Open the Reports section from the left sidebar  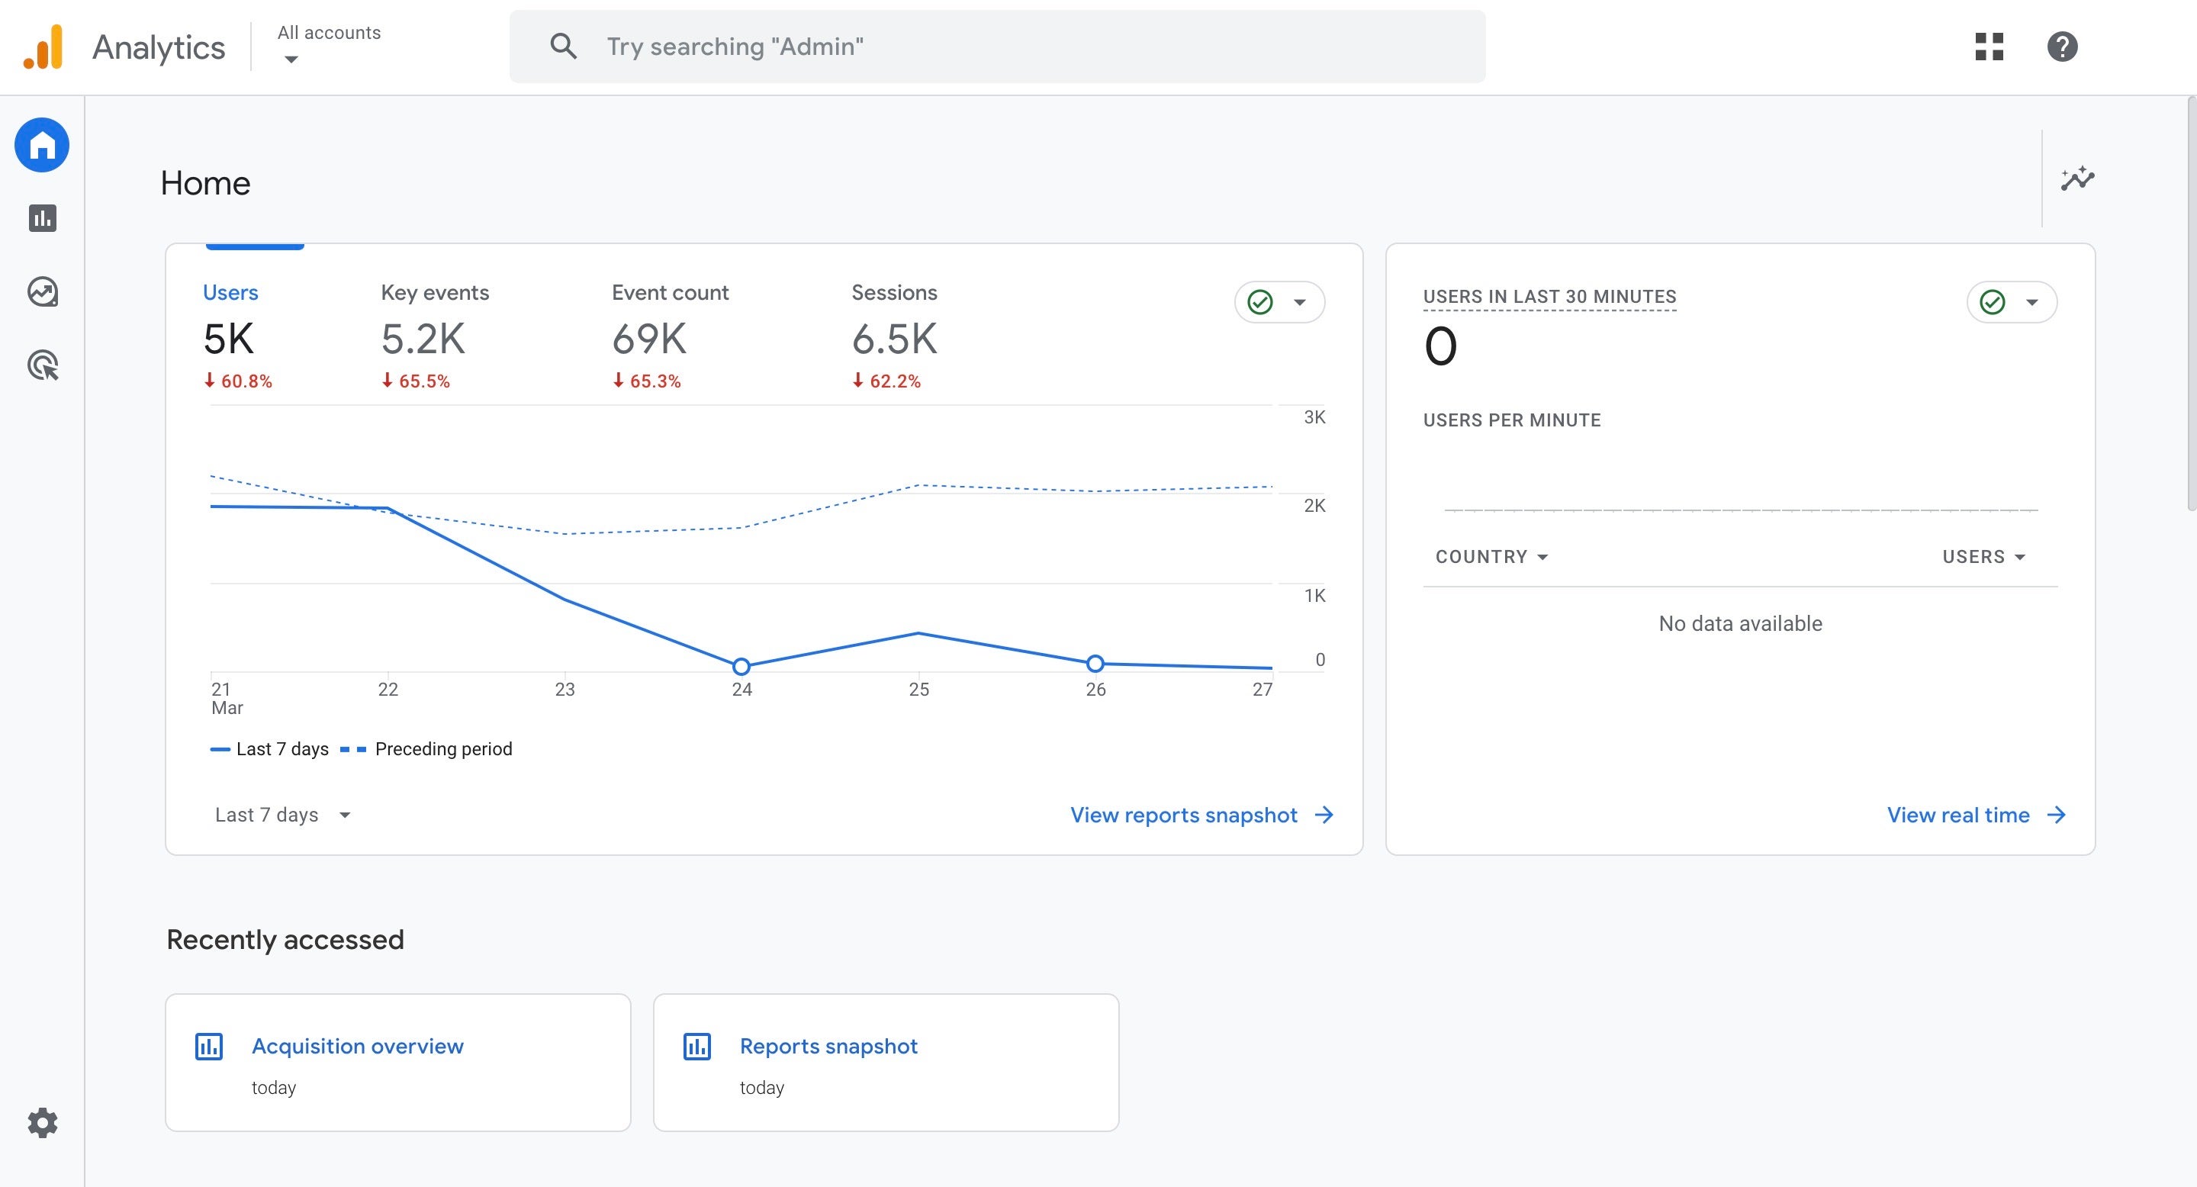(x=41, y=218)
